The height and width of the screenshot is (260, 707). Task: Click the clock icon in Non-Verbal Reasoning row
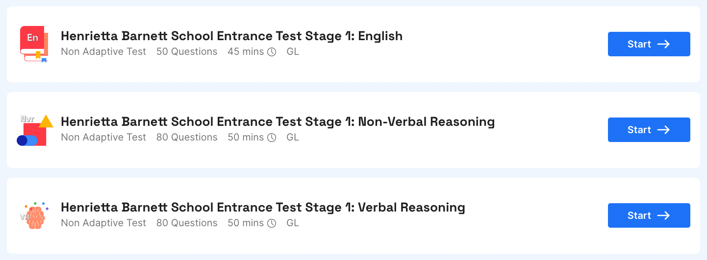272,138
